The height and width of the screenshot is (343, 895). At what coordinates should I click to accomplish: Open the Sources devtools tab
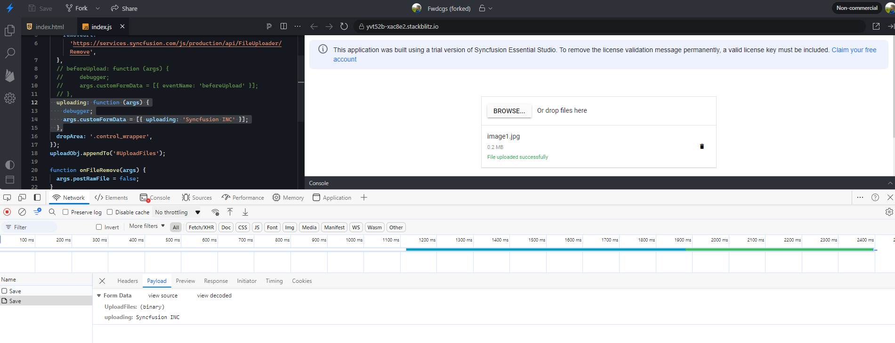click(197, 198)
